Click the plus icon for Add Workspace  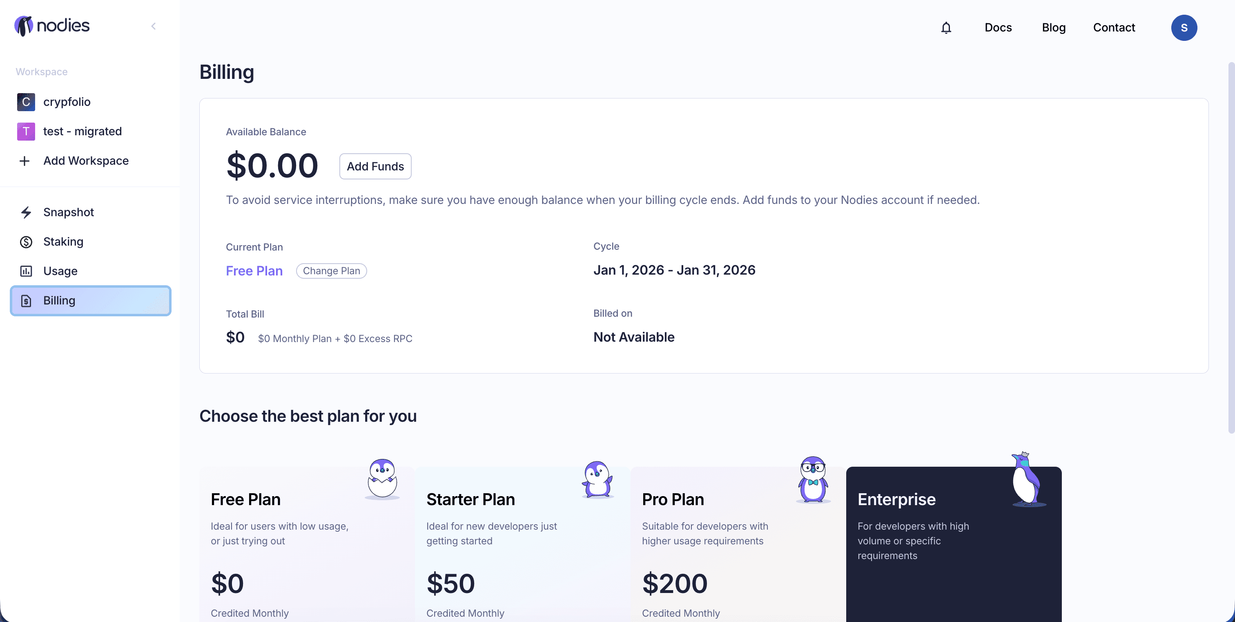coord(25,161)
